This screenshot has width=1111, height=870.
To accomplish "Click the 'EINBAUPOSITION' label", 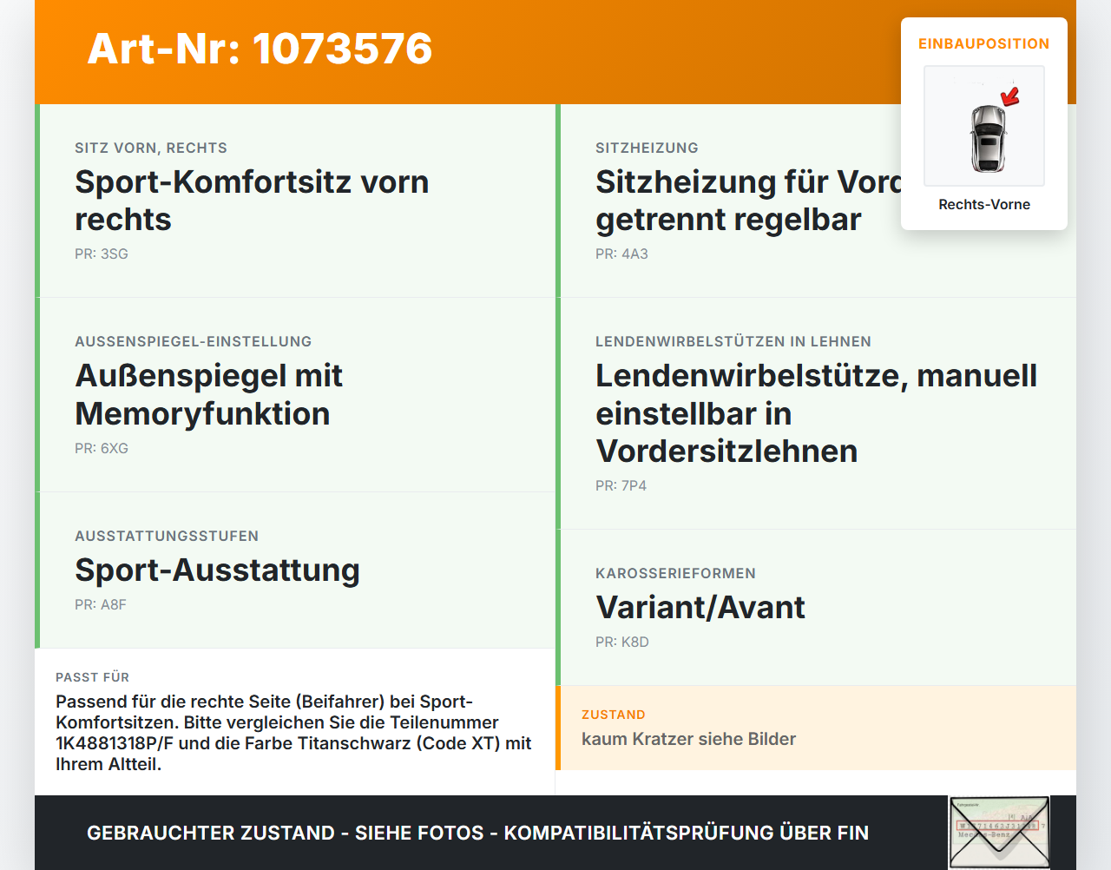I will tap(984, 43).
